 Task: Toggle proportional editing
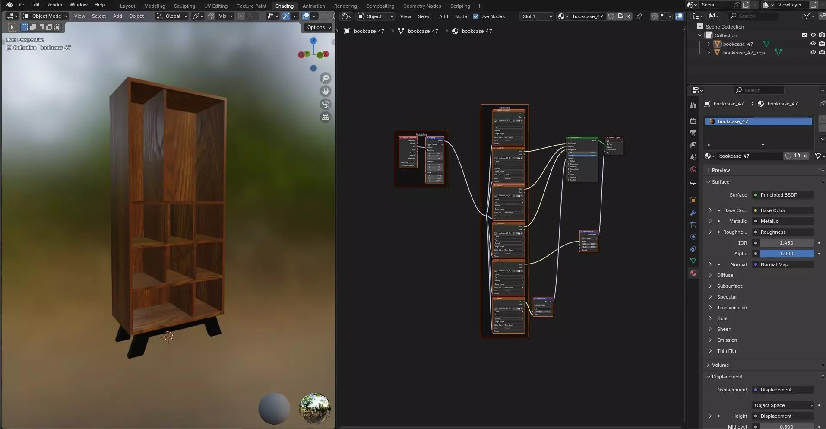tap(241, 16)
